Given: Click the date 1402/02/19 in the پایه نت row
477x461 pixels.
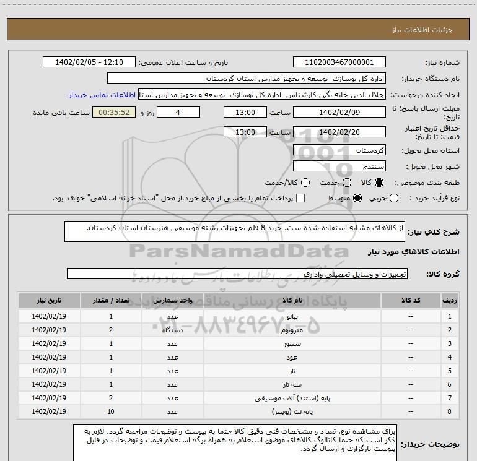Looking at the screenshot, I should (x=49, y=411).
